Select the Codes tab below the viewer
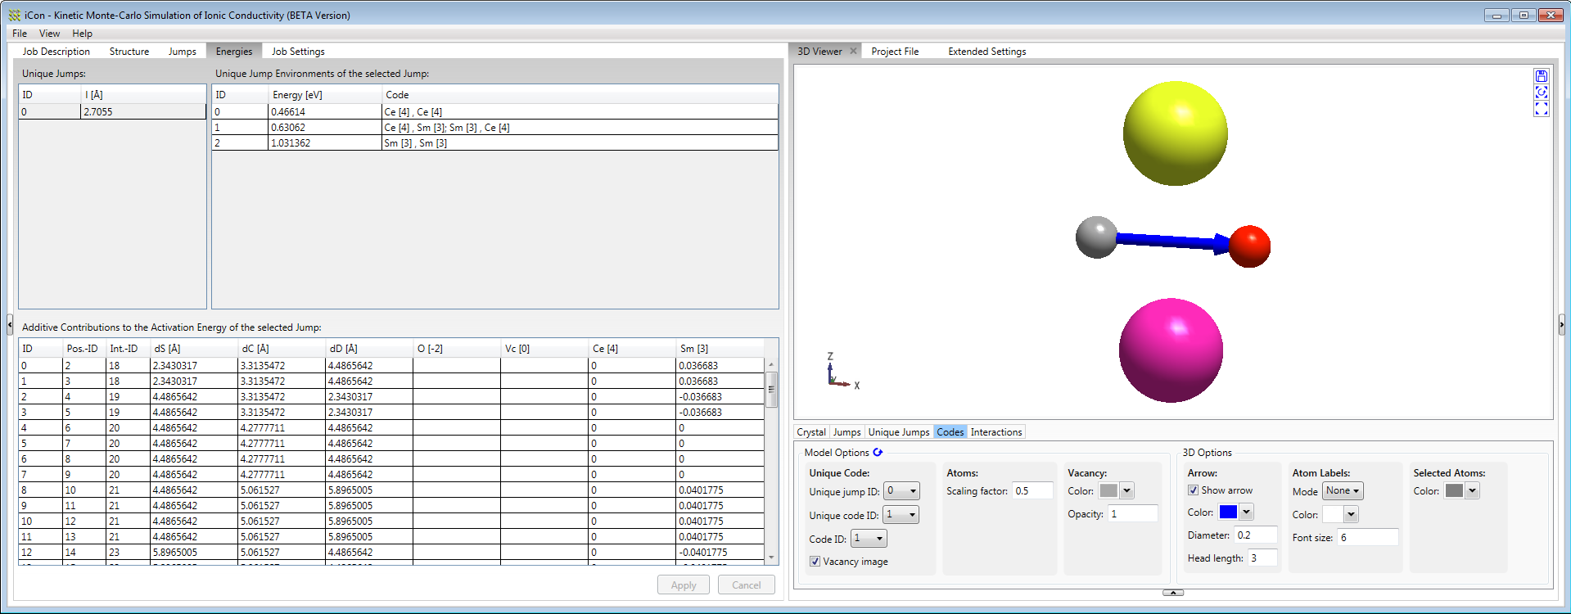Image resolution: width=1571 pixels, height=614 pixels. click(950, 432)
